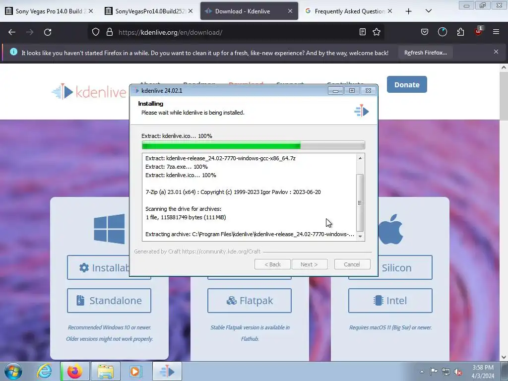Open Internet Explorer from the taskbar
Viewport: 508px width, 381px height.
(x=44, y=371)
